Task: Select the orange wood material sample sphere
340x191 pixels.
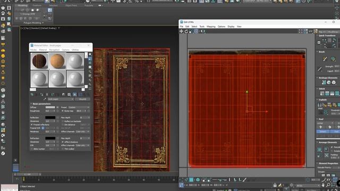Action: pyautogui.click(x=57, y=61)
